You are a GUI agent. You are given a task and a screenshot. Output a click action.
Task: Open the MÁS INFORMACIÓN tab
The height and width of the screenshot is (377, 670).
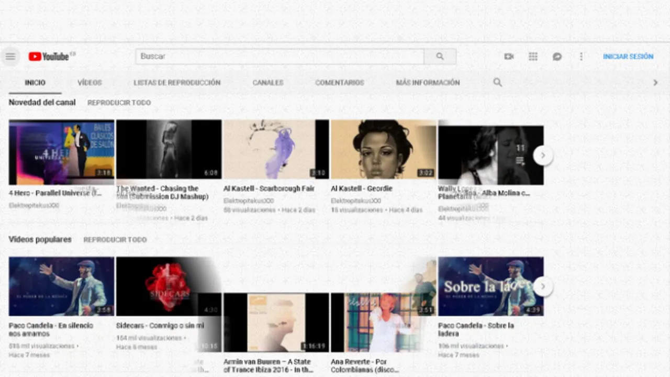click(428, 82)
